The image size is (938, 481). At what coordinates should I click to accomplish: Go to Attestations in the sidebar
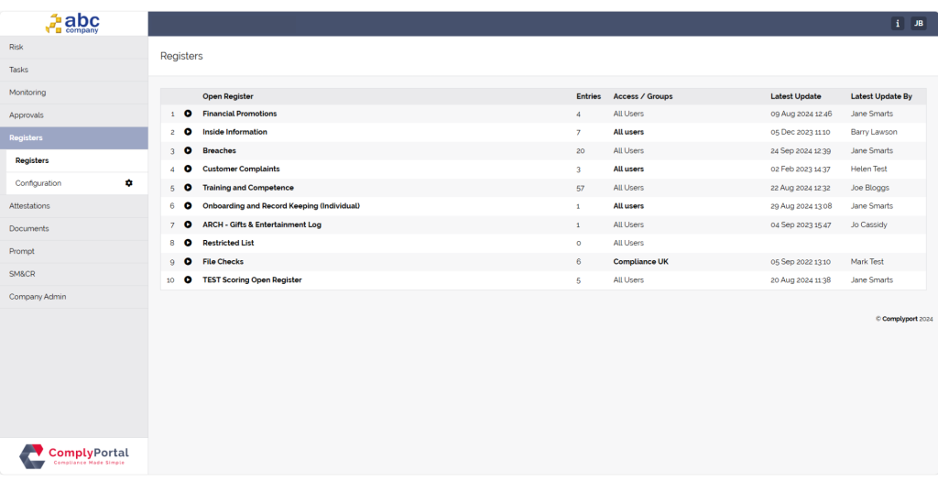click(x=29, y=206)
